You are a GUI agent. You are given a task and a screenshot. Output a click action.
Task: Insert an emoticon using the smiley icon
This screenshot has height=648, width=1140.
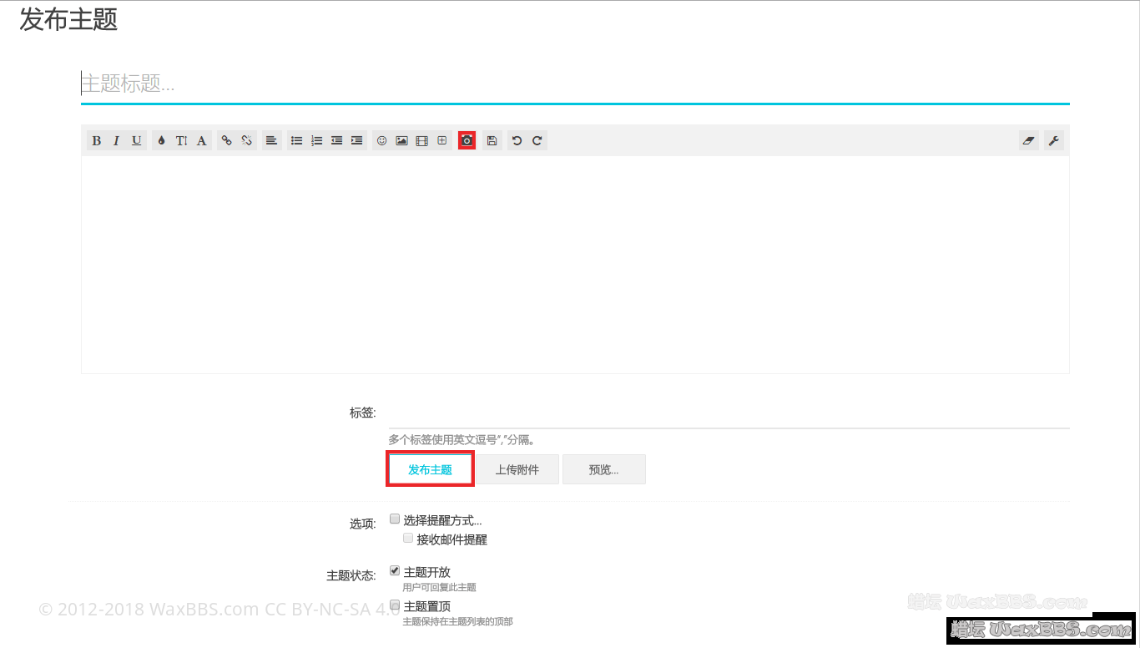[x=382, y=141]
